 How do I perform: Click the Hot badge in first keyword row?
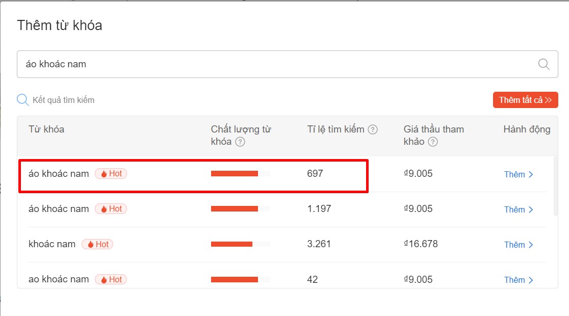pyautogui.click(x=111, y=174)
